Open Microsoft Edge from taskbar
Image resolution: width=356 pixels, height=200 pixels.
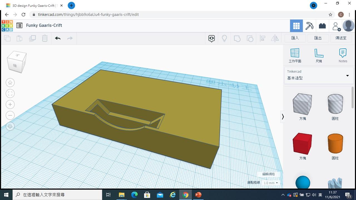point(134,195)
